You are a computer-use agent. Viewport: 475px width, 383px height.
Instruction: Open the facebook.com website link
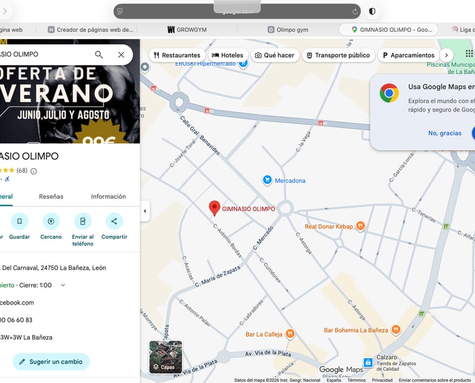[17, 303]
